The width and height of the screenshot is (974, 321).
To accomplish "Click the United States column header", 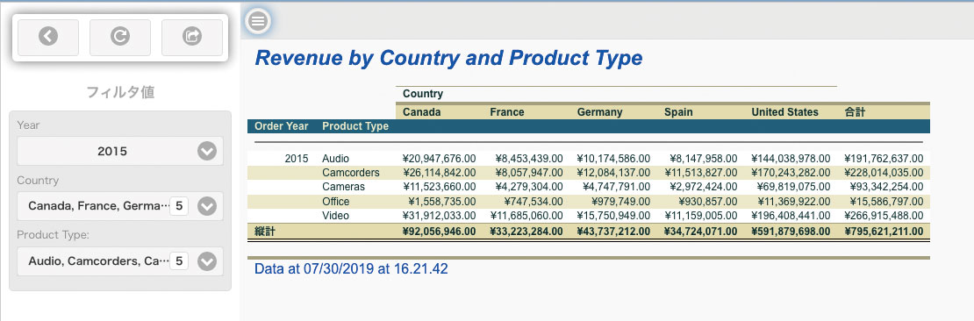I will pos(784,112).
